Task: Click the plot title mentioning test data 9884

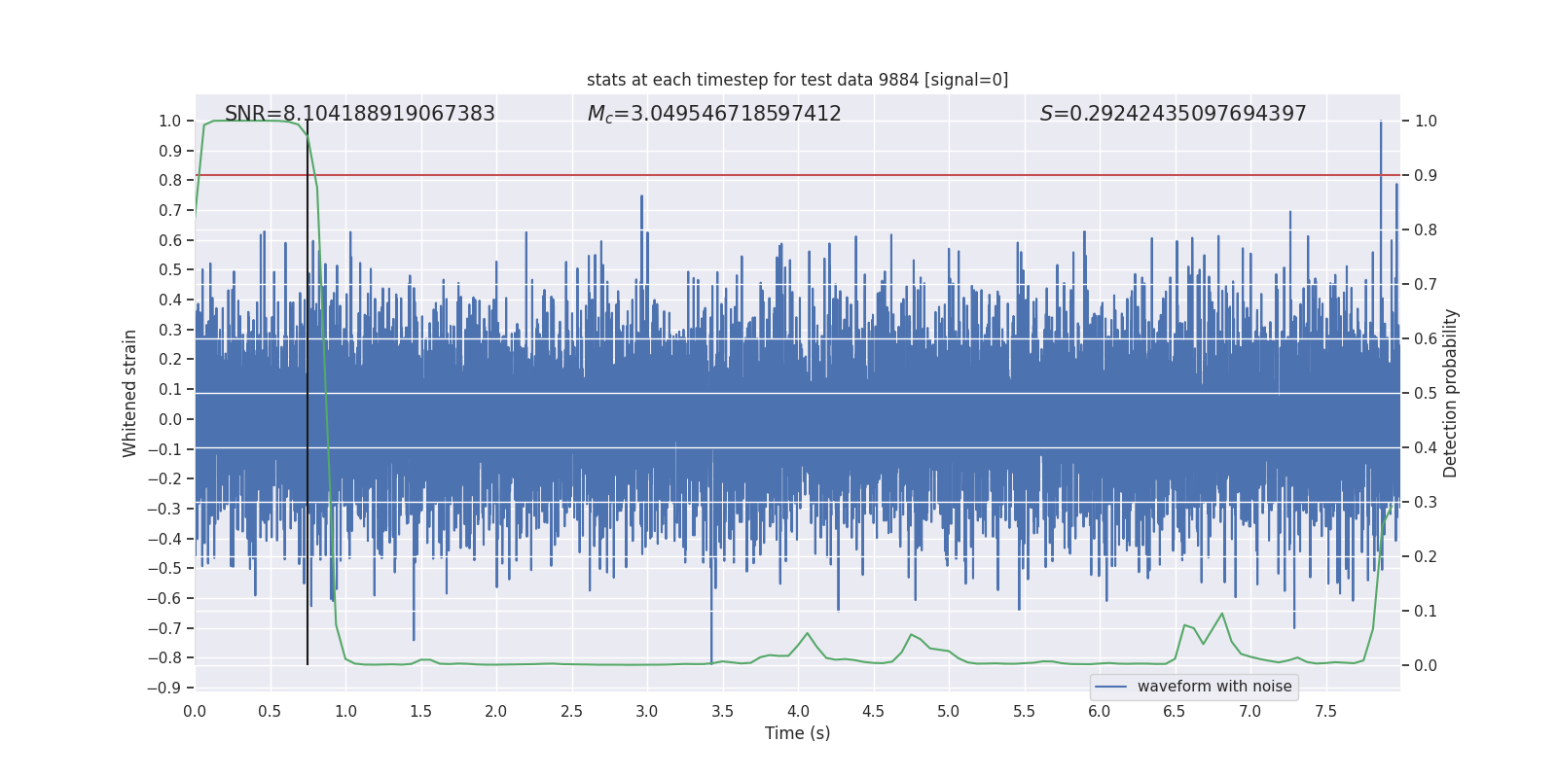Action: [797, 80]
